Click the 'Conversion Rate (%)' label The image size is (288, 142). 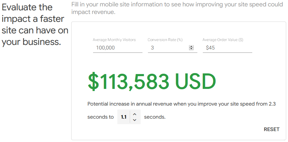pyautogui.click(x=165, y=40)
